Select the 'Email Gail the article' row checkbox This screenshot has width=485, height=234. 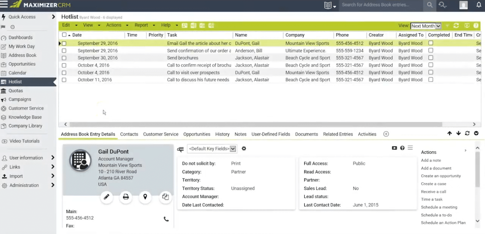pyautogui.click(x=64, y=43)
